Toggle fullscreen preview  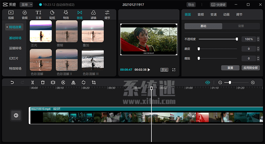pyautogui.click(x=174, y=70)
